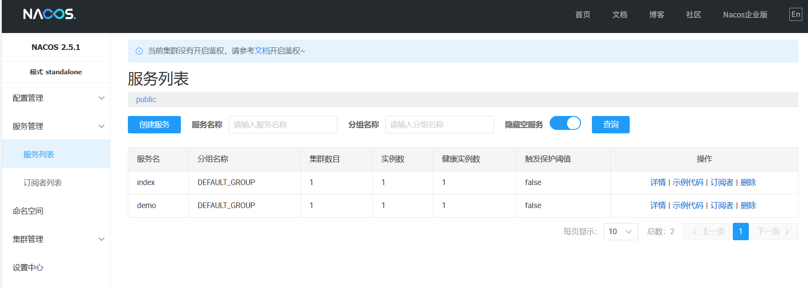Focus the 分组名称 input field
The height and width of the screenshot is (288, 808).
(x=440, y=125)
